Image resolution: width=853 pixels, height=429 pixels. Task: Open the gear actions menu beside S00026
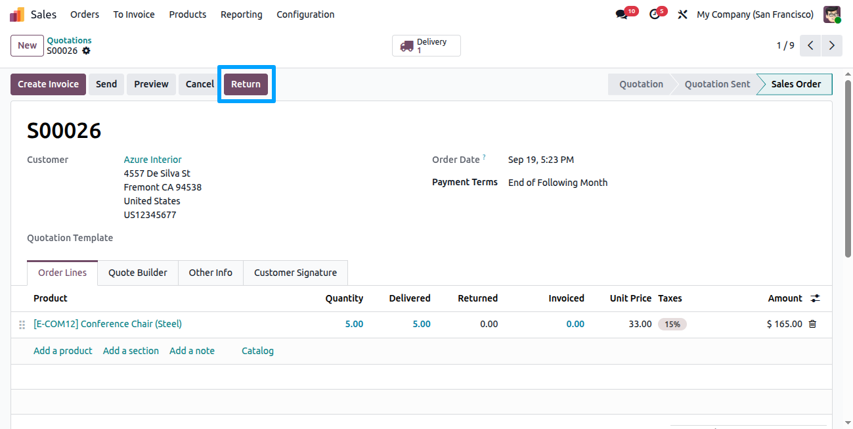pyautogui.click(x=86, y=51)
